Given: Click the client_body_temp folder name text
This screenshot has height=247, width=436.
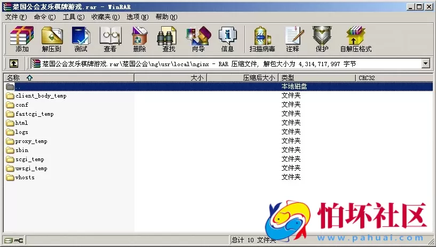Looking at the screenshot, I should tap(41, 96).
